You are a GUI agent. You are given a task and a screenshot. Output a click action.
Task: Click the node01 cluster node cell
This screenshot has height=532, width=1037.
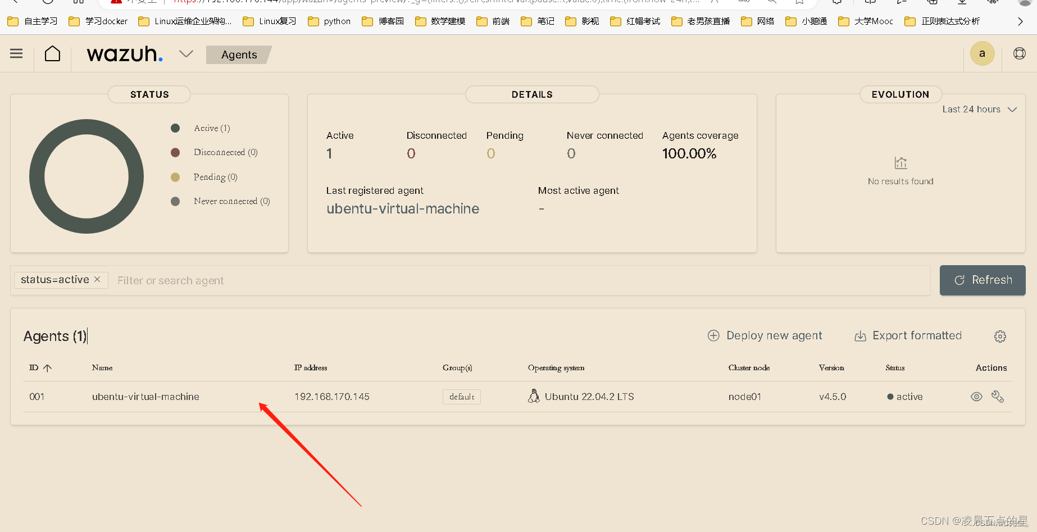(745, 397)
